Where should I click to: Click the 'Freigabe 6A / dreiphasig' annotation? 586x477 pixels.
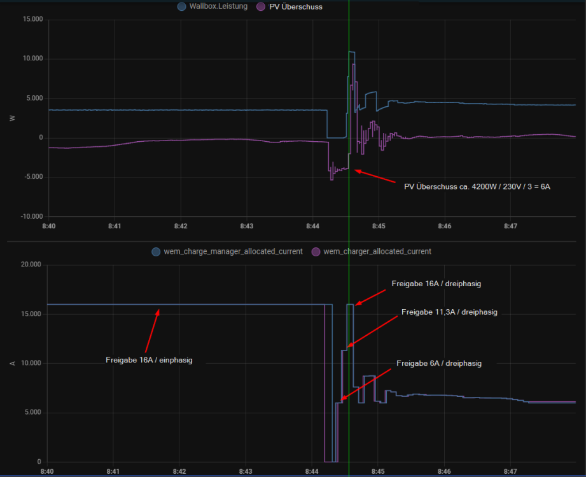click(438, 363)
